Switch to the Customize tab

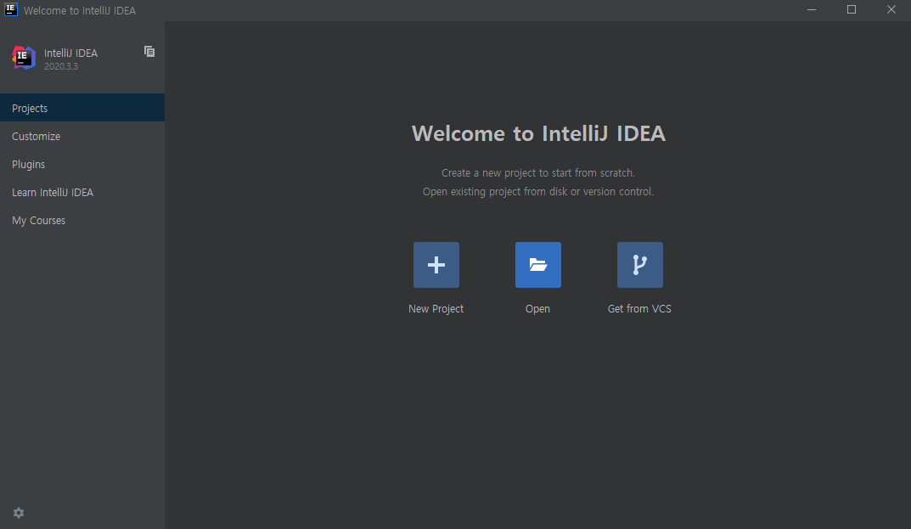(x=82, y=136)
